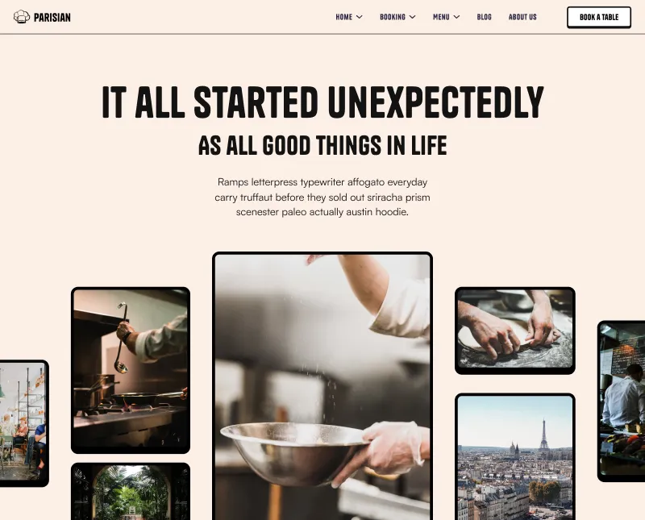Viewport: 645px width, 520px height.
Task: Go to the Blog page
Action: point(485,17)
